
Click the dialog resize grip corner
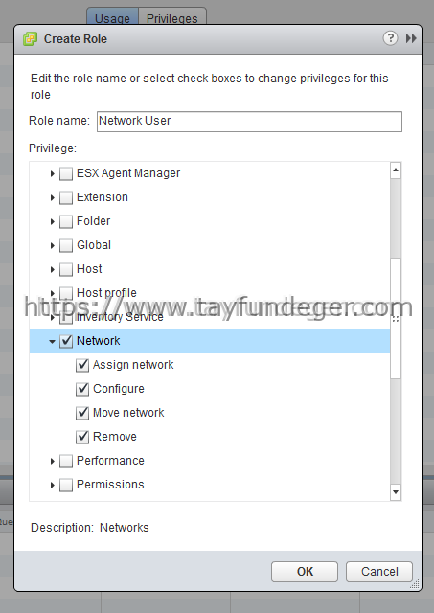[415, 584]
